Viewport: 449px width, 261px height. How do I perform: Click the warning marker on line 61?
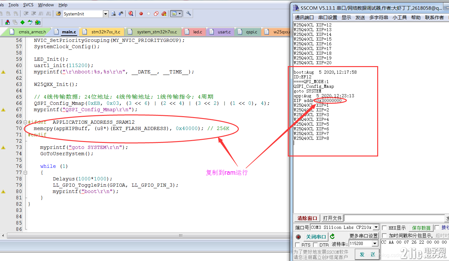click(x=3, y=72)
